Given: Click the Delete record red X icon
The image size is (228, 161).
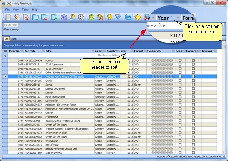Looking at the screenshot, I should [x=26, y=17].
